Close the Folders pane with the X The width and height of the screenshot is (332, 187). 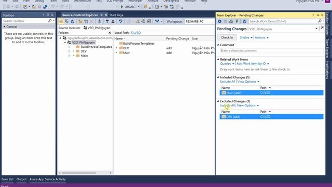tap(109, 33)
